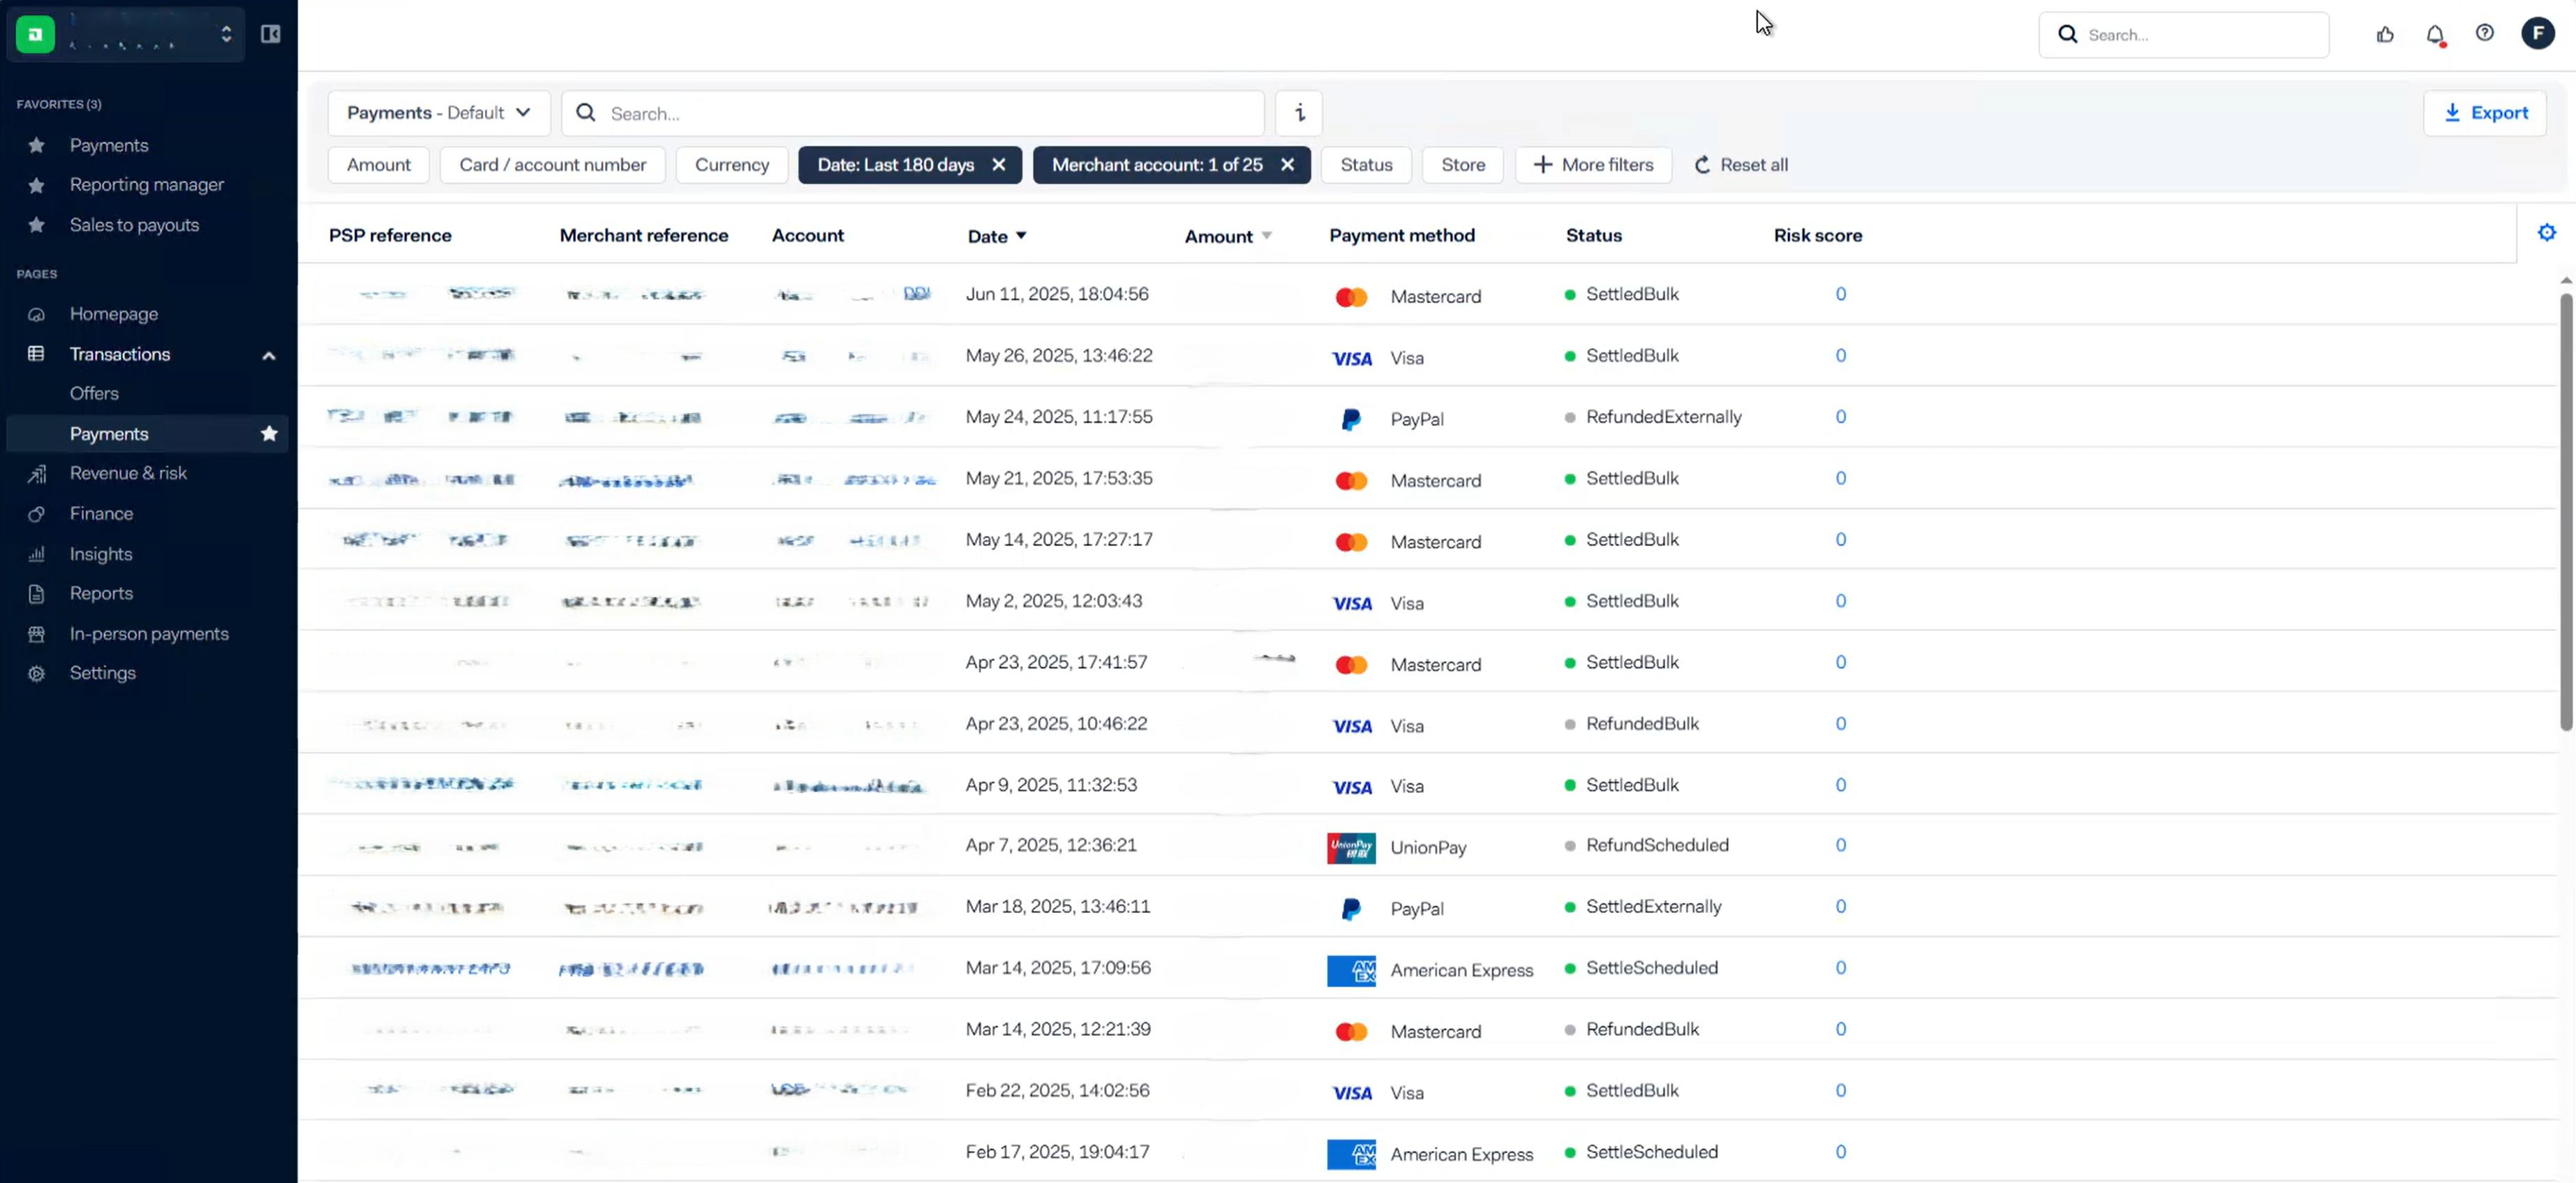2576x1183 pixels.
Task: Click More filters
Action: pos(1593,165)
